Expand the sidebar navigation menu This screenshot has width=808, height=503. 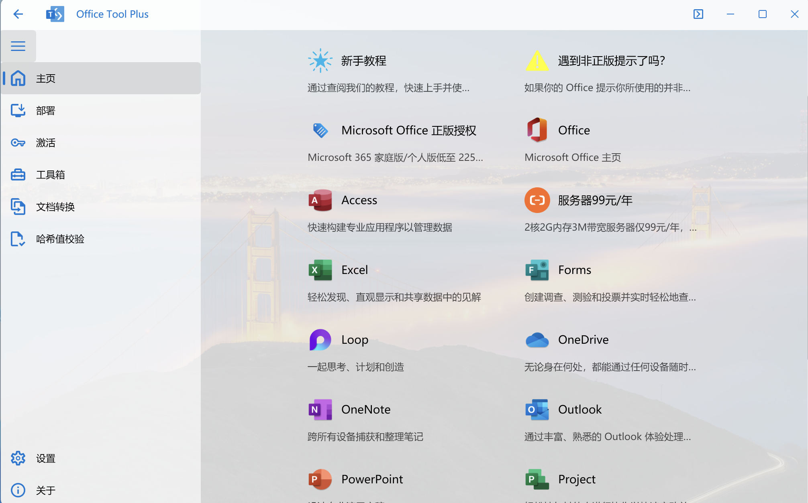18,46
